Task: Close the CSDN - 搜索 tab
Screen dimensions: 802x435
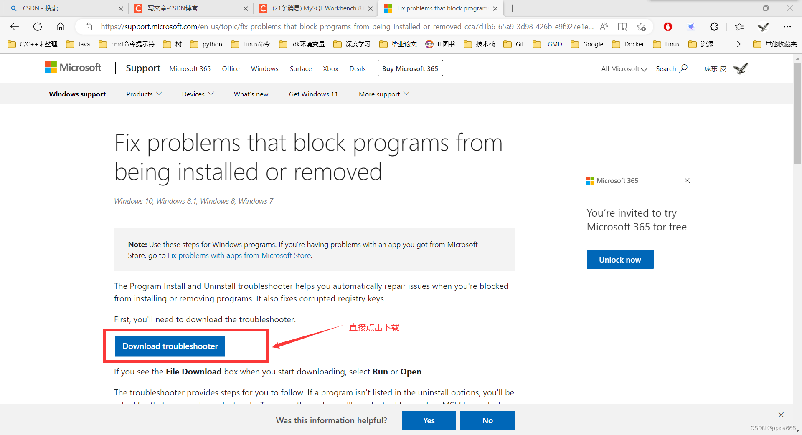Action: pos(121,8)
